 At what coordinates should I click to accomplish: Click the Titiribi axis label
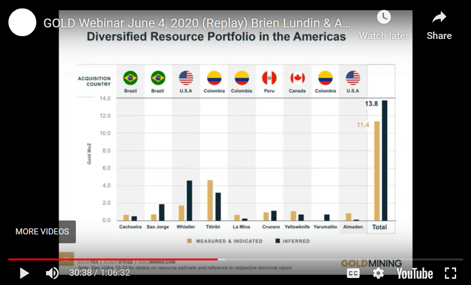(213, 227)
